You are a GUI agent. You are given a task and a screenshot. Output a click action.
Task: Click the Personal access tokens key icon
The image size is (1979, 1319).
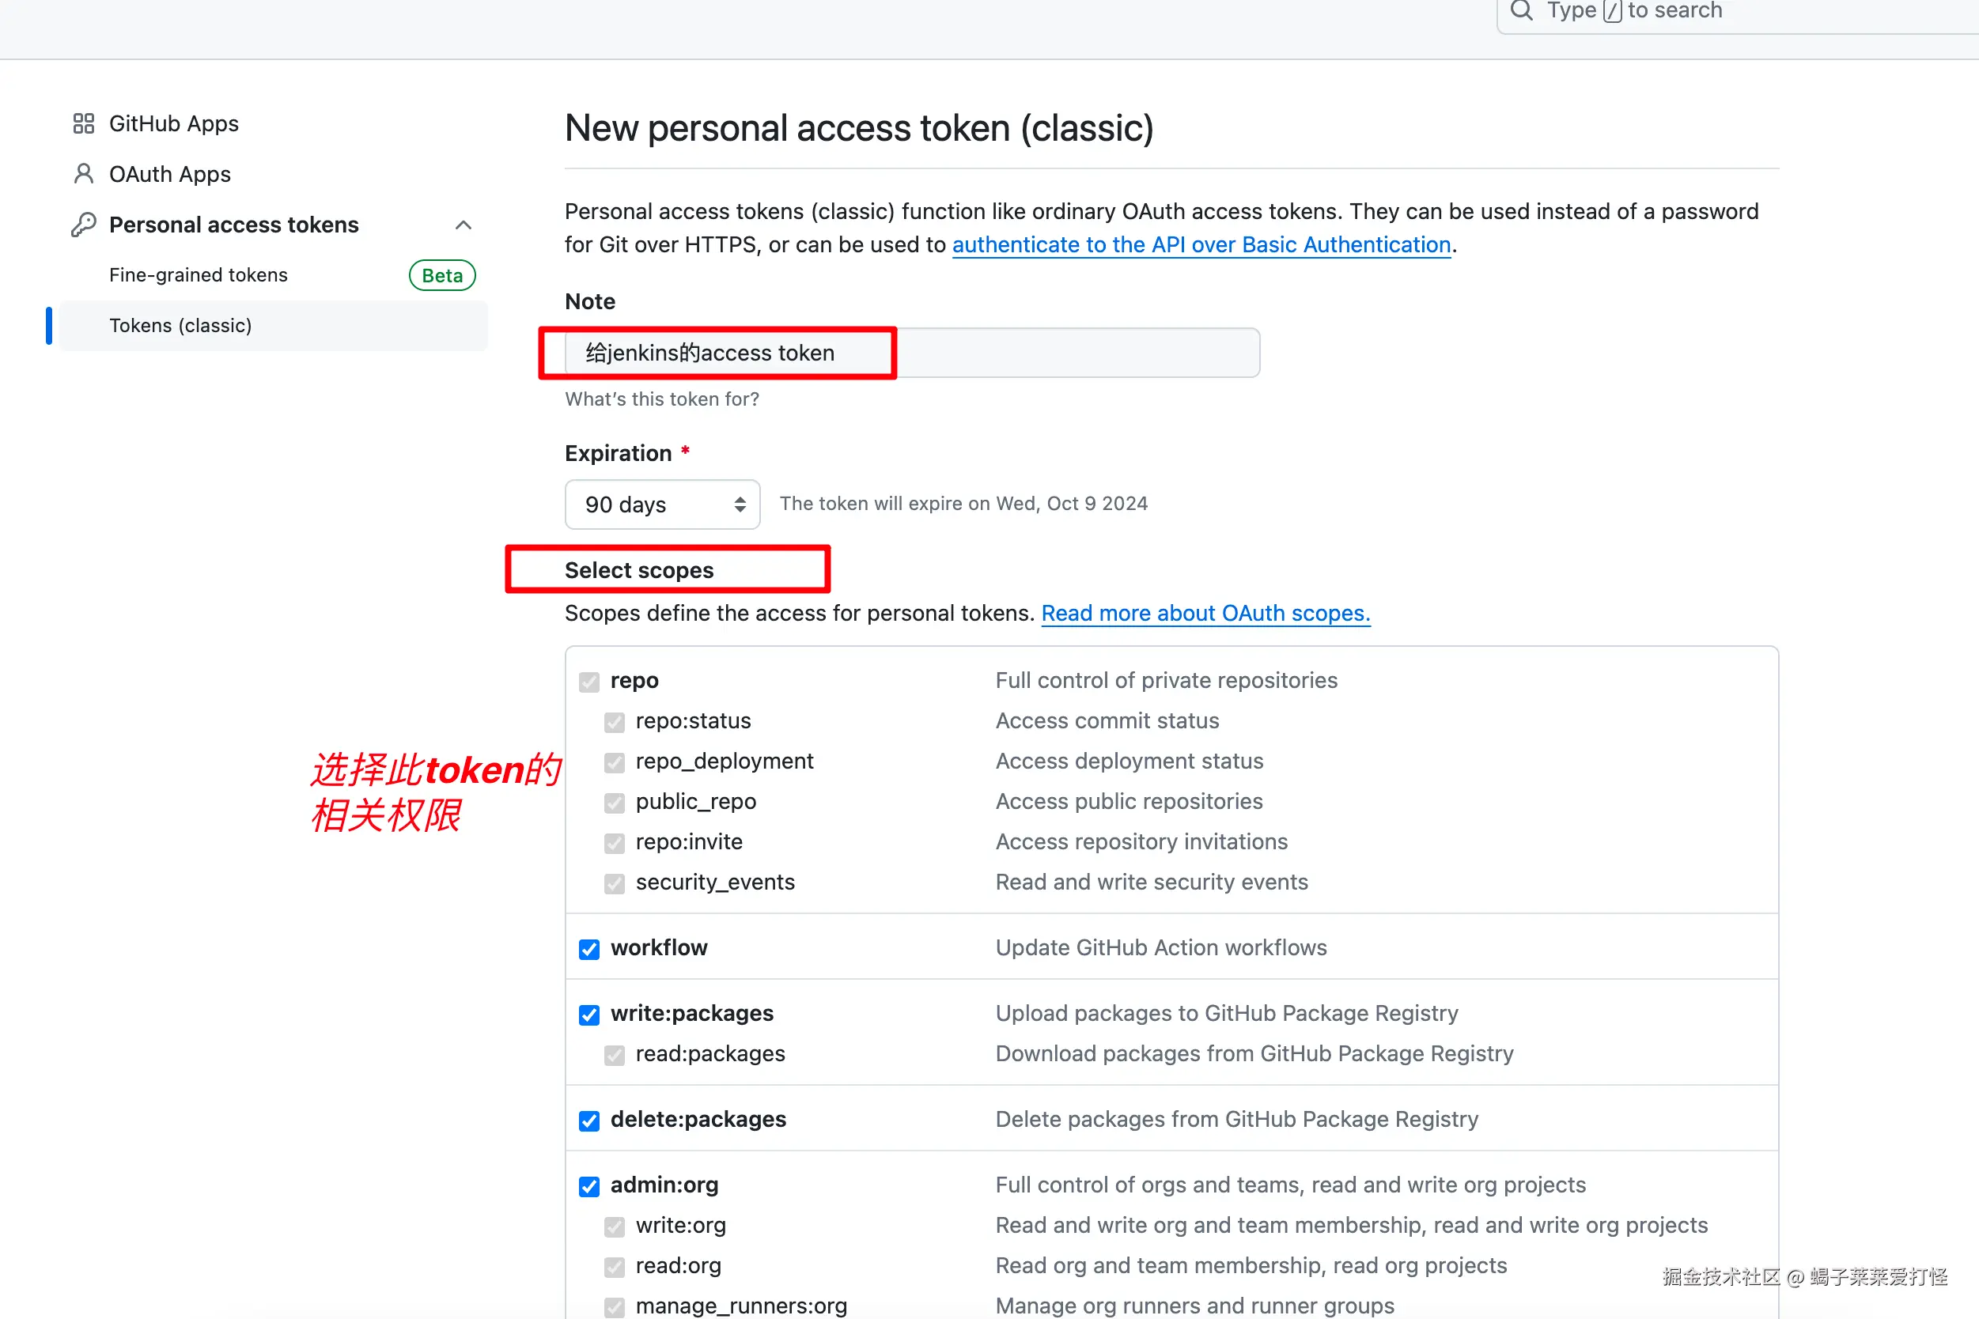pyautogui.click(x=83, y=225)
